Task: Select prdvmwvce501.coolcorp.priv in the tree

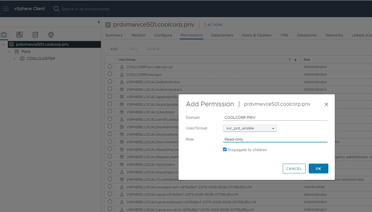Action: pos(42,44)
